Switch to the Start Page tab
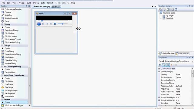Viewport: 194px width, 109px height. [56, 7]
